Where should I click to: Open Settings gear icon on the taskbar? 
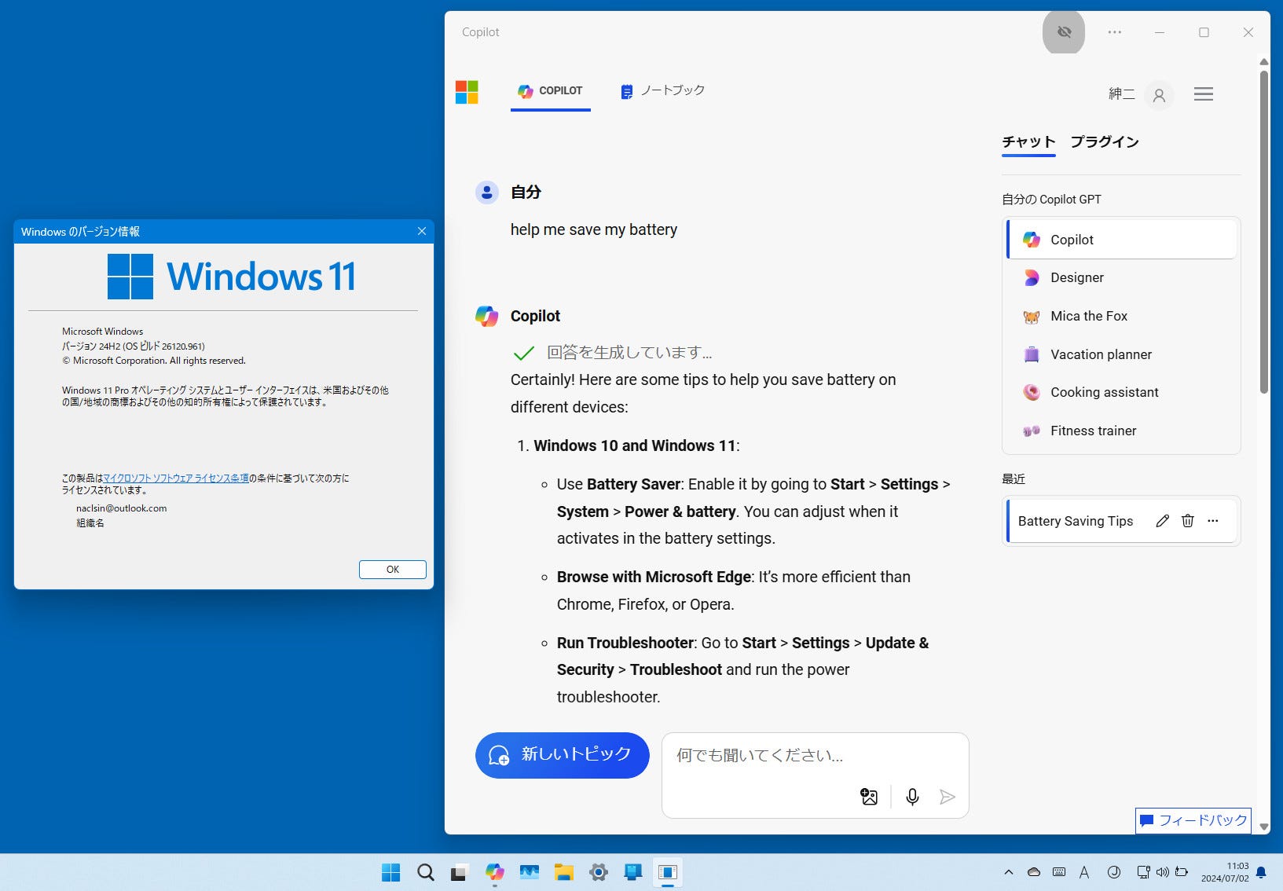click(599, 872)
